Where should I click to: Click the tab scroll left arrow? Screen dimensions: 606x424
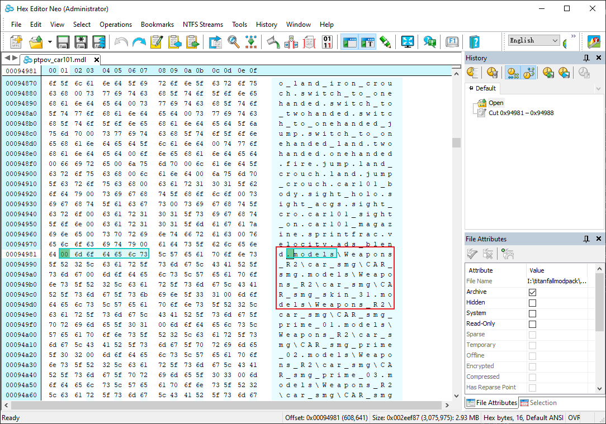(x=7, y=58)
